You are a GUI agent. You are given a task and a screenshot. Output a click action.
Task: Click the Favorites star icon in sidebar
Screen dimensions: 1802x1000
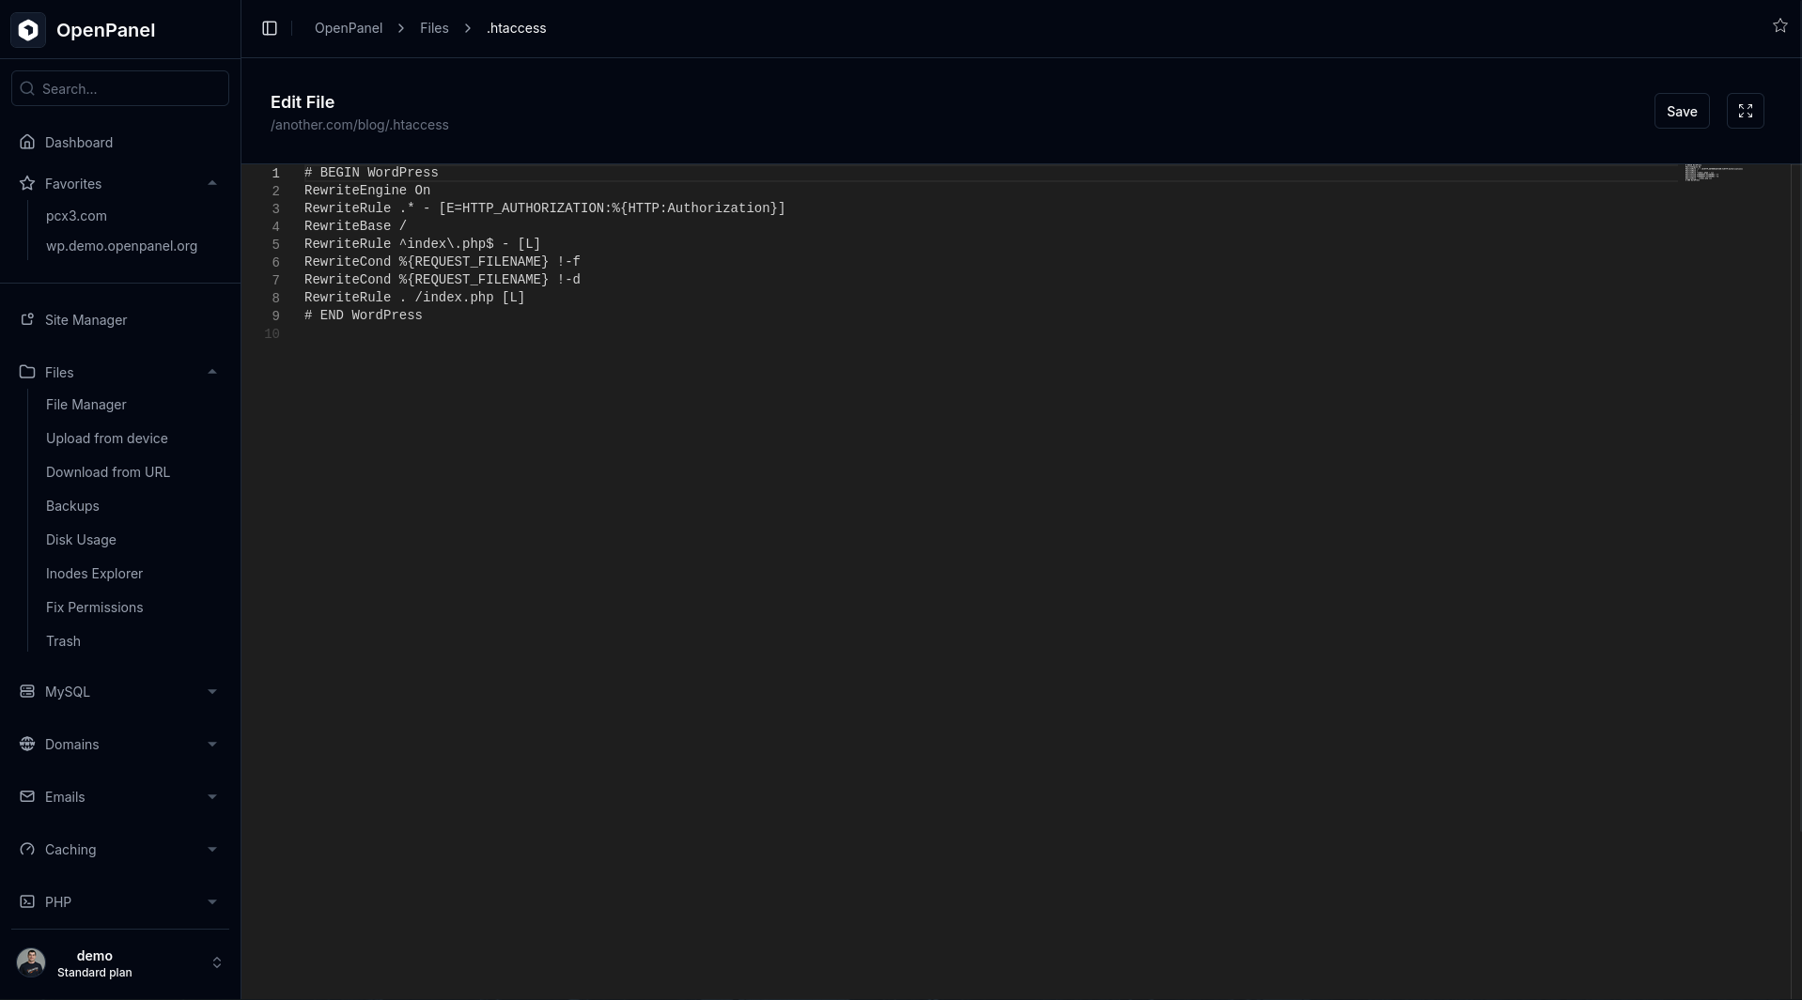27,184
